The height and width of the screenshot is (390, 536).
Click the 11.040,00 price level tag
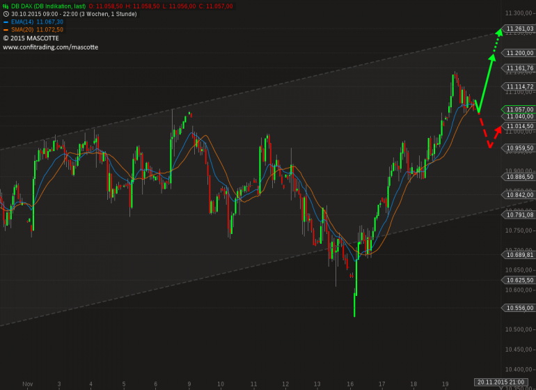coord(518,116)
